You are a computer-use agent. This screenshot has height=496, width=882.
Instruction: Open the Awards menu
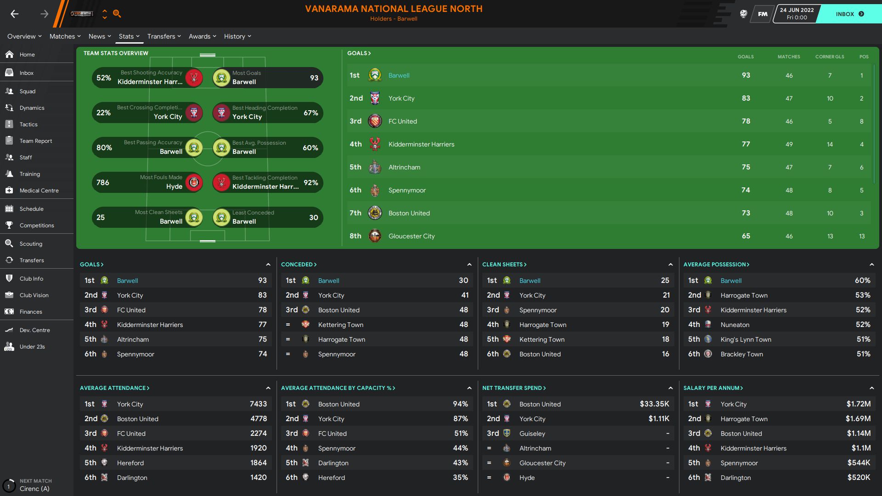pos(203,36)
